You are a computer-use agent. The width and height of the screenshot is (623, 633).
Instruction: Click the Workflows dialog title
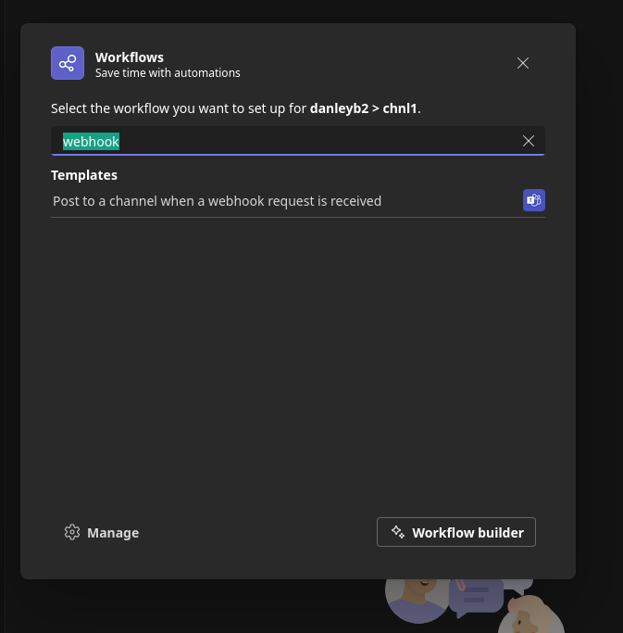(130, 57)
